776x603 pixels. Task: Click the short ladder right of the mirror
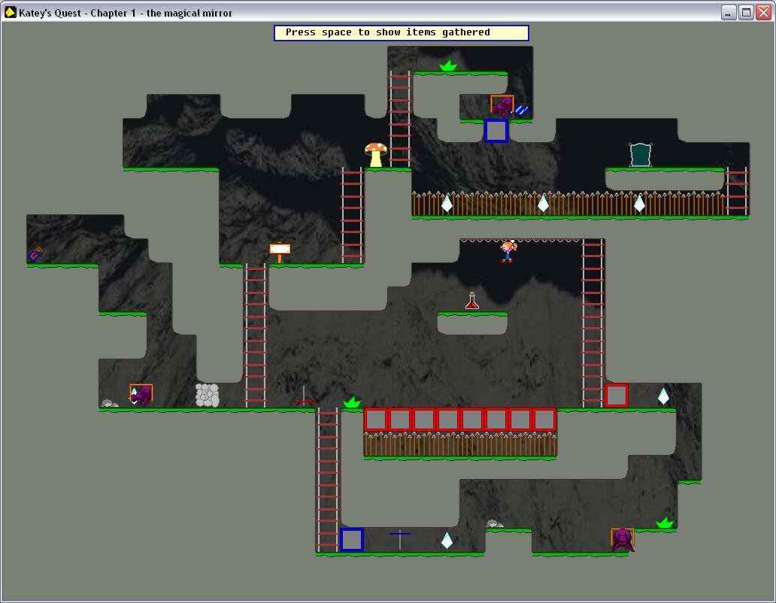(737, 191)
